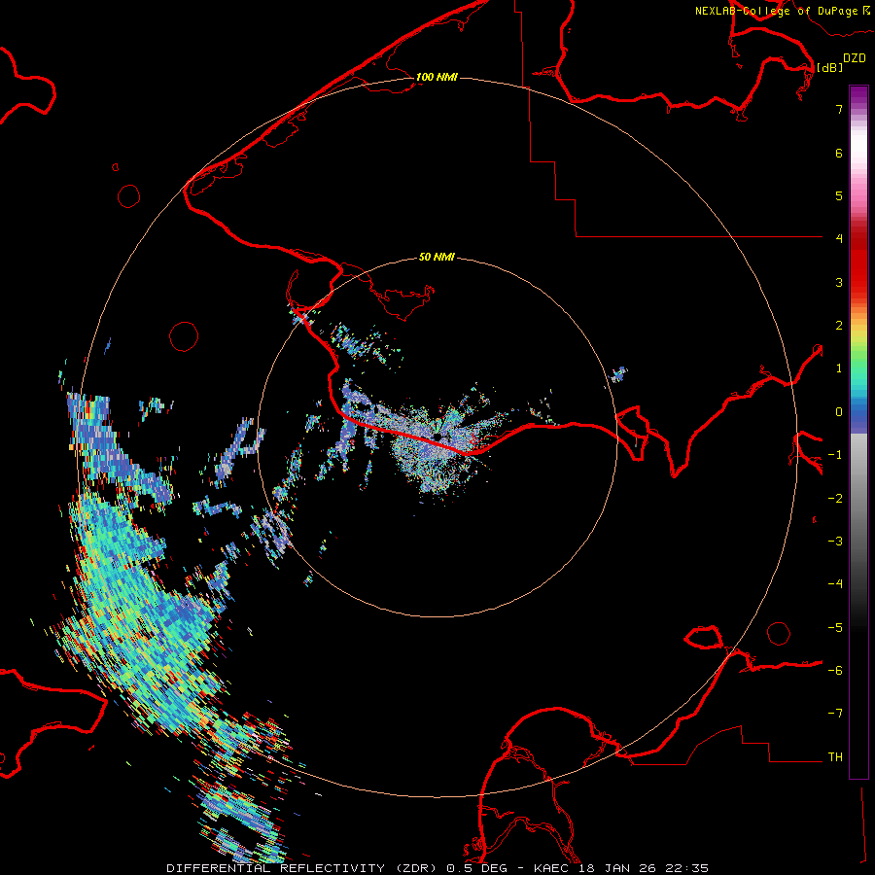Click the 1 value on color scale
875x875 pixels.
(x=839, y=368)
